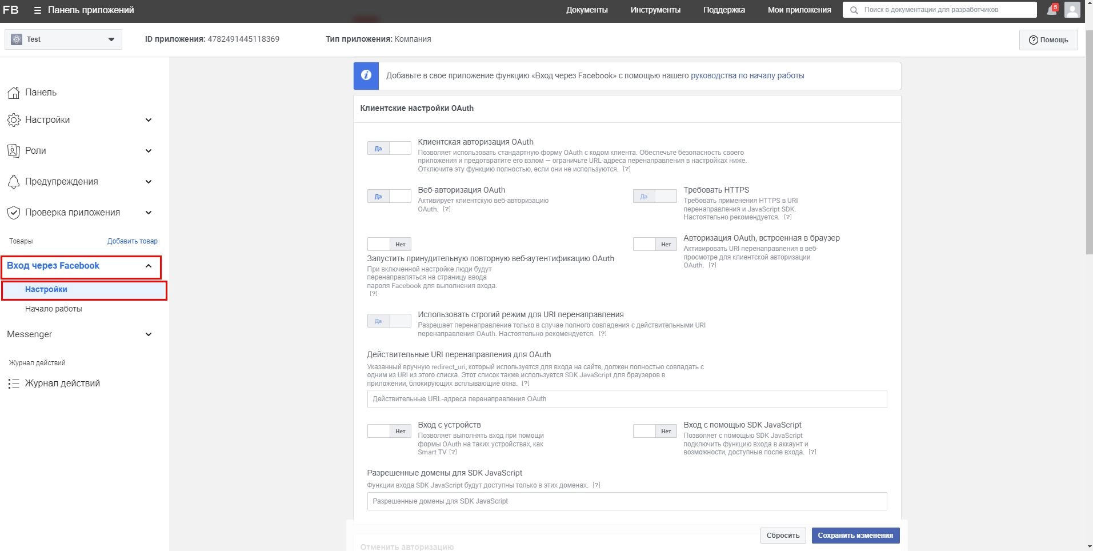
Task: Expand the Проверка приложения section chevron
Action: (149, 213)
